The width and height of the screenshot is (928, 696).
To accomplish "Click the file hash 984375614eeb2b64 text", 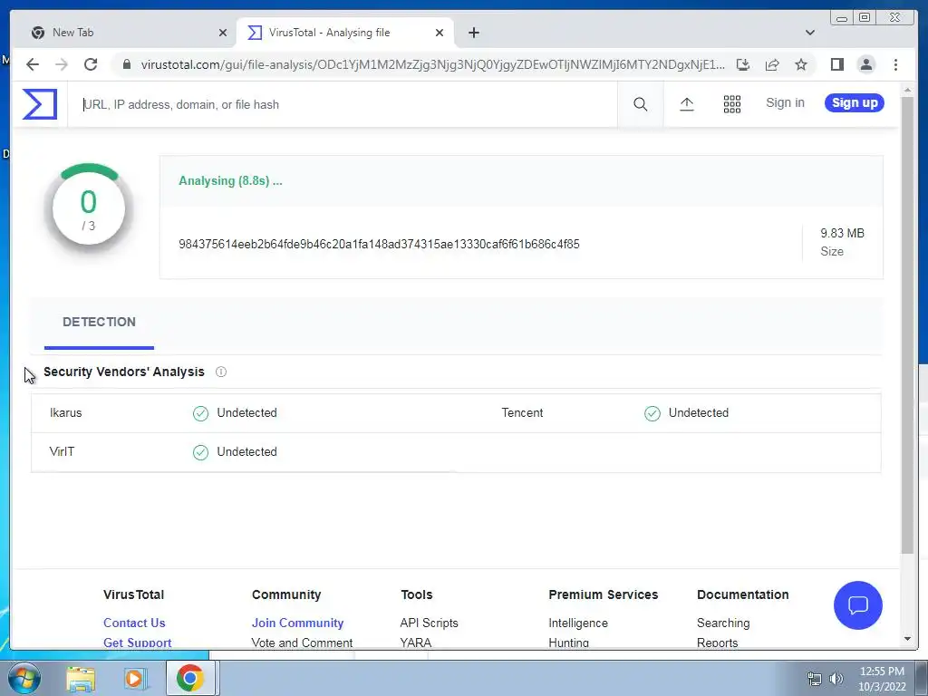I will coord(379,245).
